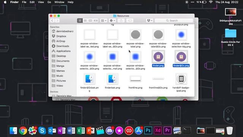The width and height of the screenshot is (243, 137).
Task: Open Slack from the Dock
Action: [33, 131]
